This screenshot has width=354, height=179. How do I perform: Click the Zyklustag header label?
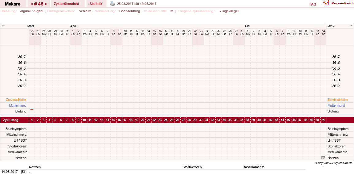(11, 120)
